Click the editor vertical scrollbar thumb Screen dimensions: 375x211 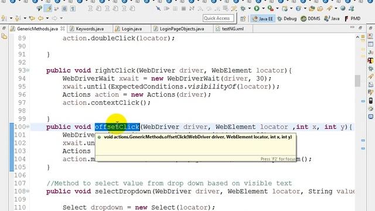[357, 81]
